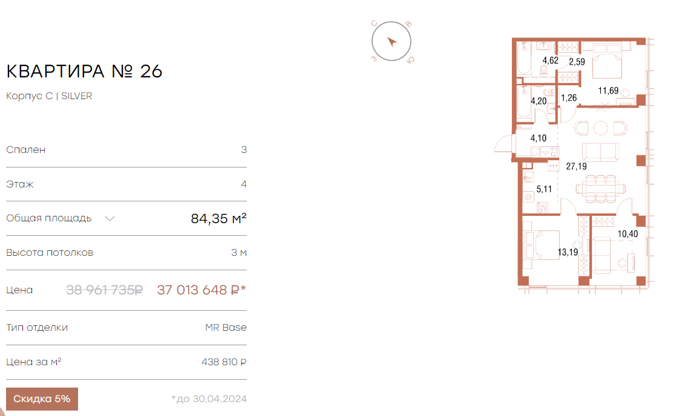Screen dimensions: 679x416
Task: Click the 11,69 bedroom on plan
Action: [x=608, y=91]
